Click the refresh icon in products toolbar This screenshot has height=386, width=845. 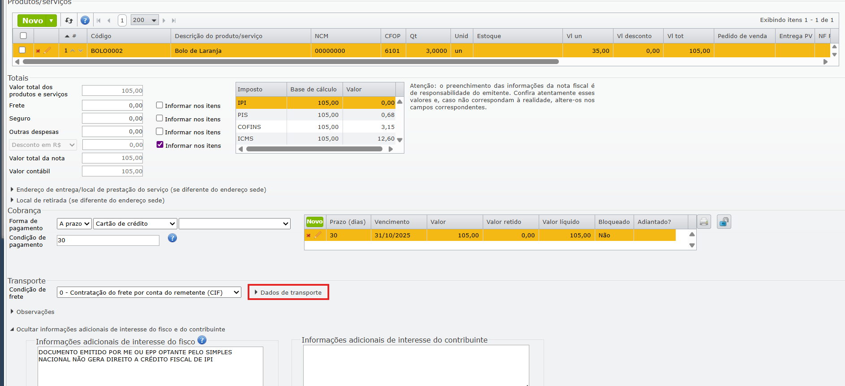69,21
